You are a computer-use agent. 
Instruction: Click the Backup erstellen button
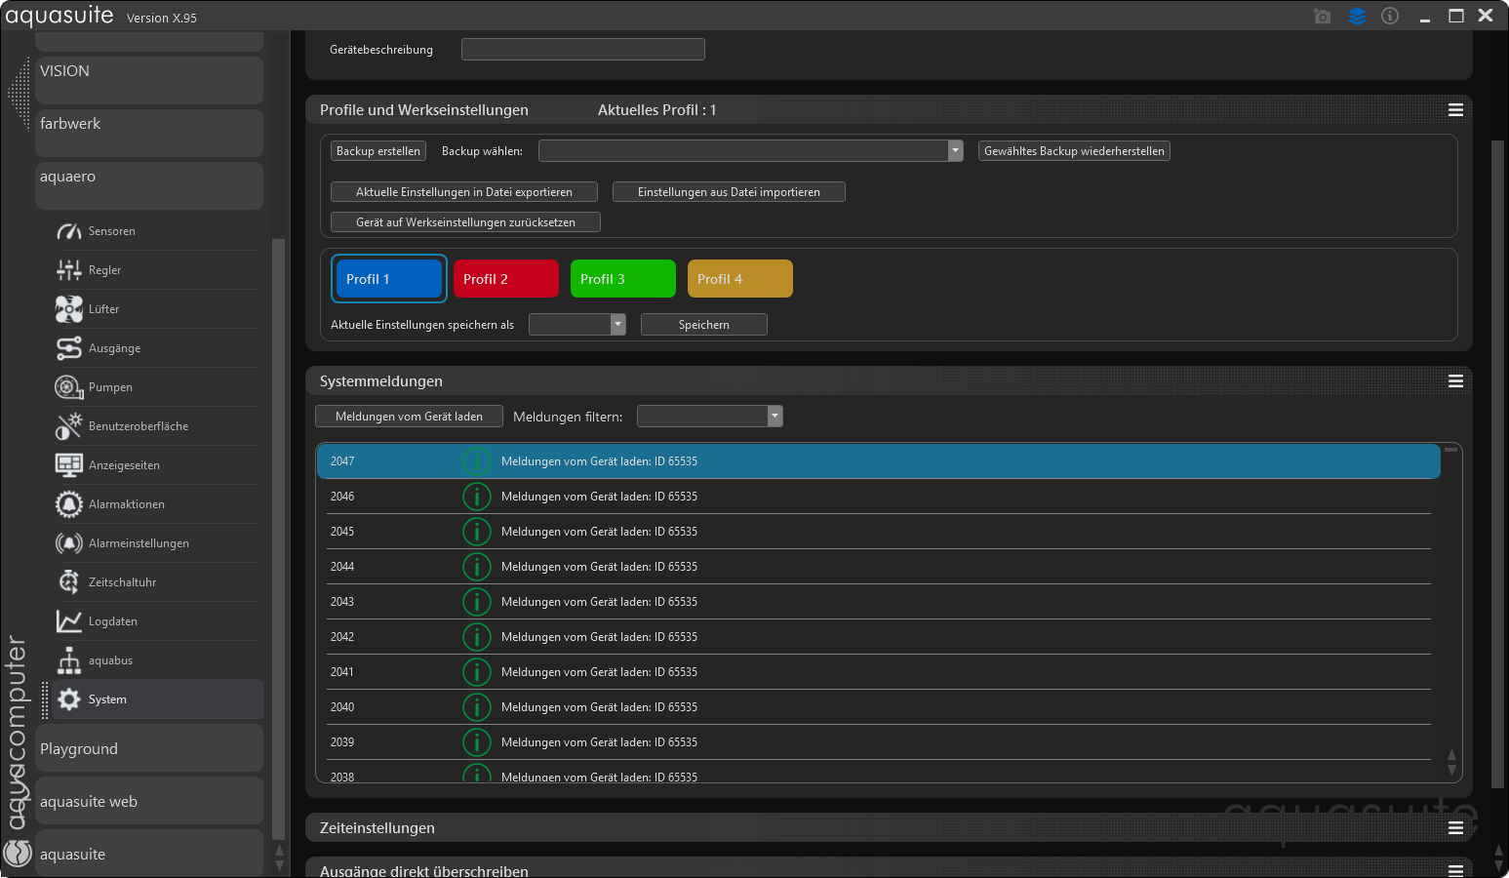point(378,151)
